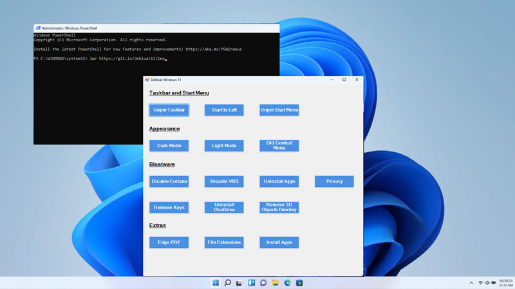The height and width of the screenshot is (289, 515).
Task: Open Chat icon on taskbar
Action: (x=263, y=283)
